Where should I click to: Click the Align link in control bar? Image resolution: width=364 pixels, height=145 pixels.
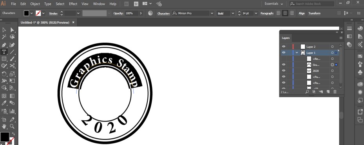point(302,13)
